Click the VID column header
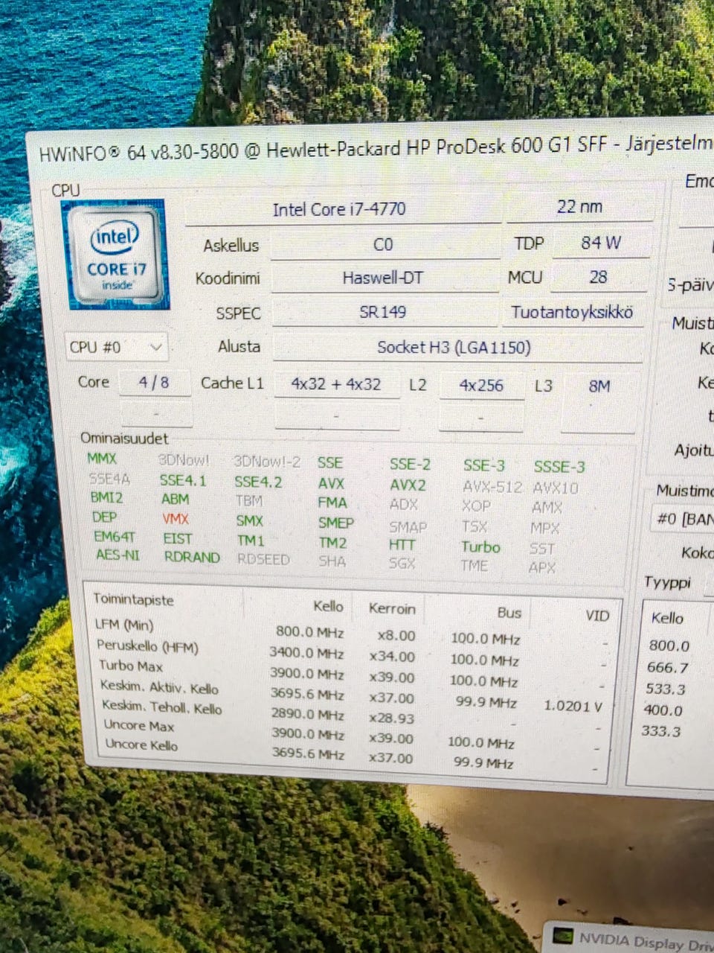 597,616
